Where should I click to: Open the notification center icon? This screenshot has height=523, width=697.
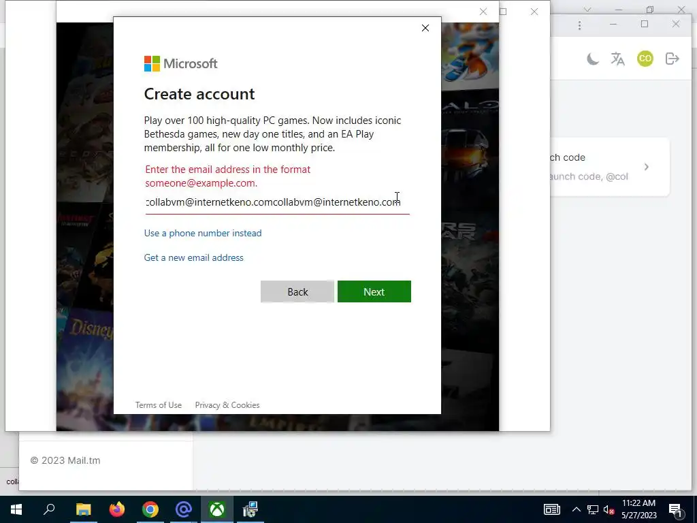coord(676,509)
